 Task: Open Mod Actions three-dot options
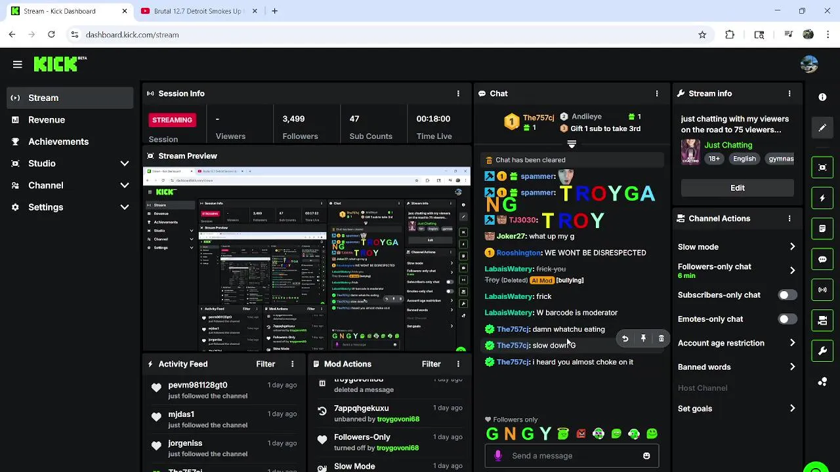click(x=458, y=364)
